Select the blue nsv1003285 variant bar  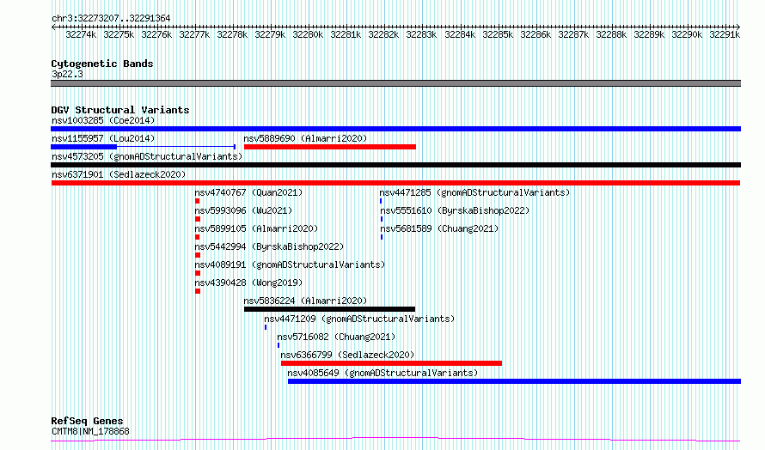tap(395, 129)
